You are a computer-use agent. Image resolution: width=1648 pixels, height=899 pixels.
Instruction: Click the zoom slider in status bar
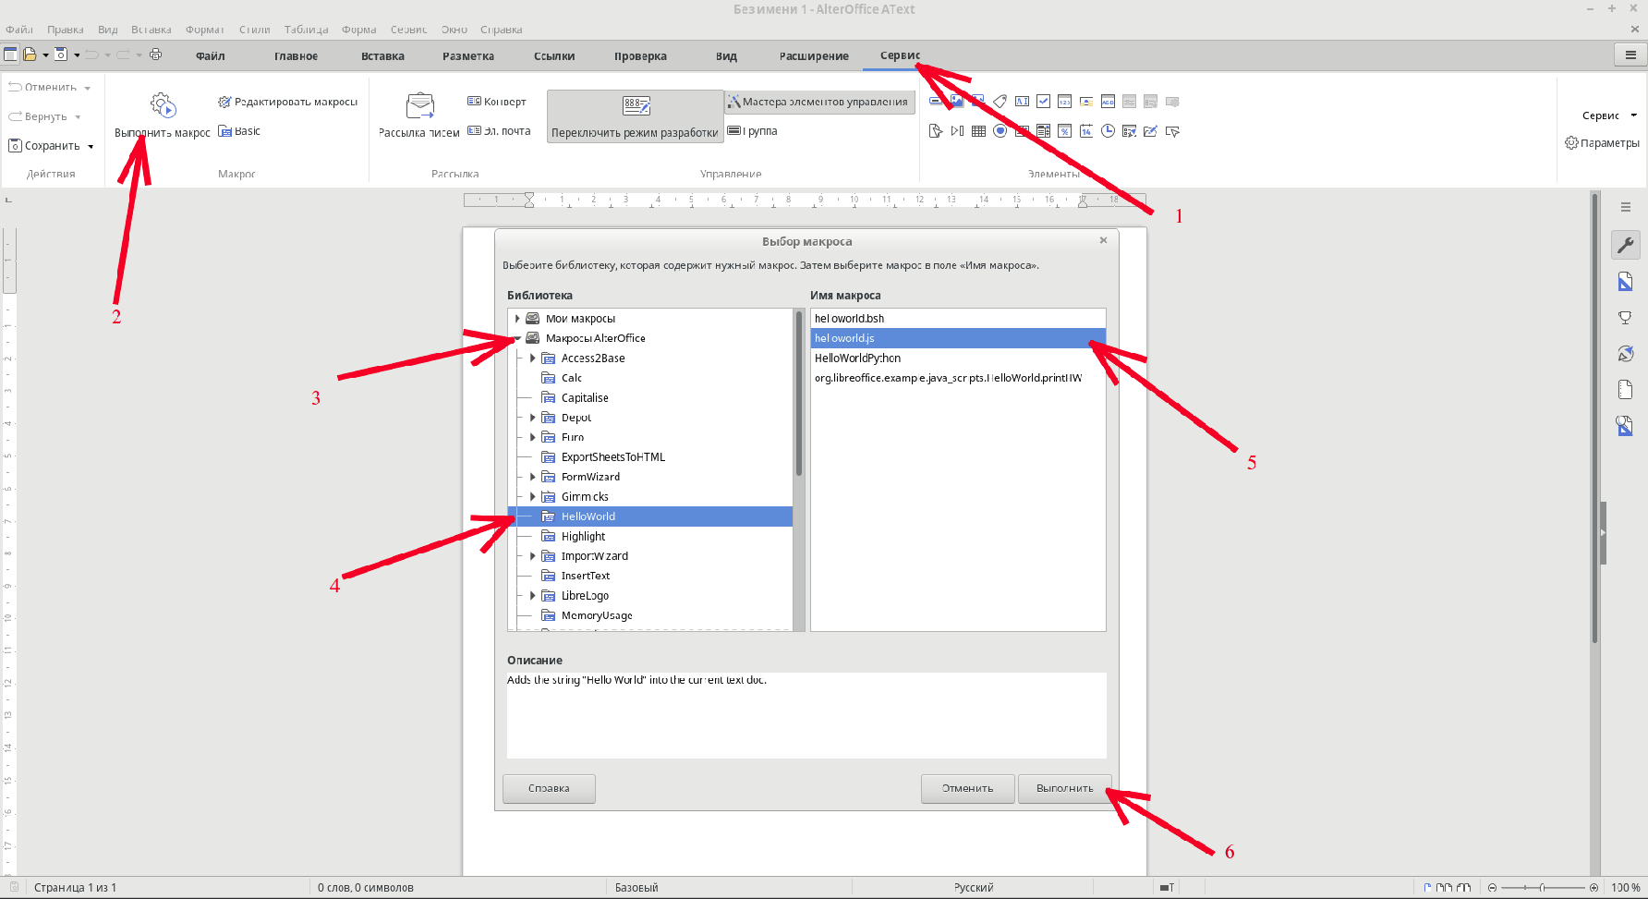click(1542, 888)
